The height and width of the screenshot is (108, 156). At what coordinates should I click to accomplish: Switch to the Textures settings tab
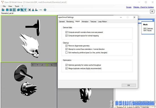93,22
